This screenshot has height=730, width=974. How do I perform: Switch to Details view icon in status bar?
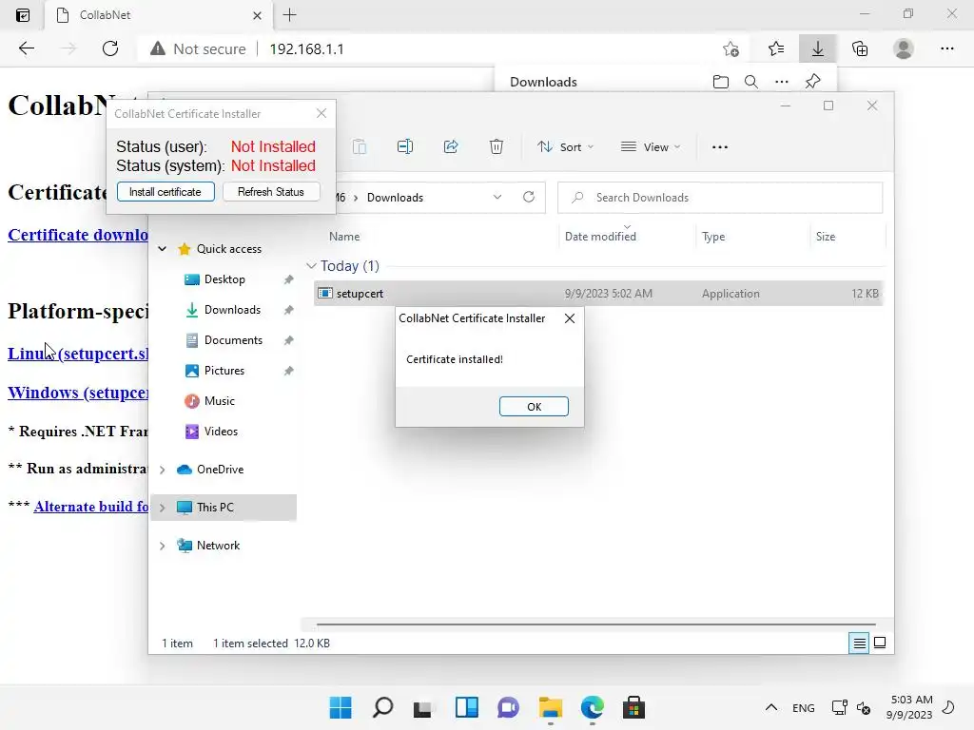pos(859,644)
